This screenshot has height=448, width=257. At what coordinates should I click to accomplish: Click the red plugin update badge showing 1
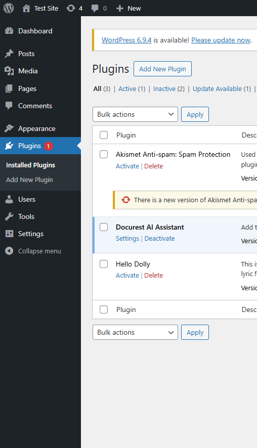click(x=48, y=146)
